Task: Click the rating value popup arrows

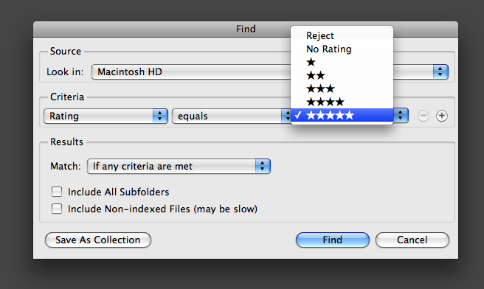Action: (x=401, y=116)
